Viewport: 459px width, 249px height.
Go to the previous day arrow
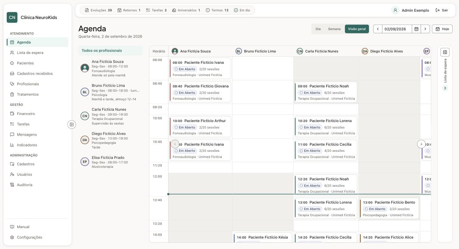coord(378,29)
